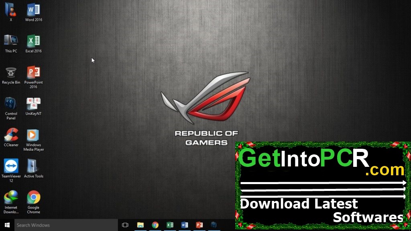Image resolution: width=411 pixels, height=231 pixels.
Task: Launch Chrome from the taskbar
Action: (x=155, y=225)
